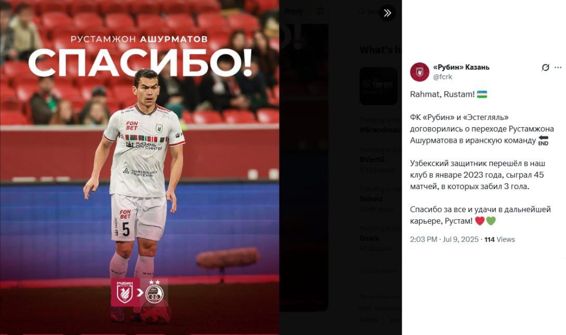Viewport: 566px width, 335px height.
Task: Open the Ashurmatov farewell photo
Action: [x=139, y=167]
